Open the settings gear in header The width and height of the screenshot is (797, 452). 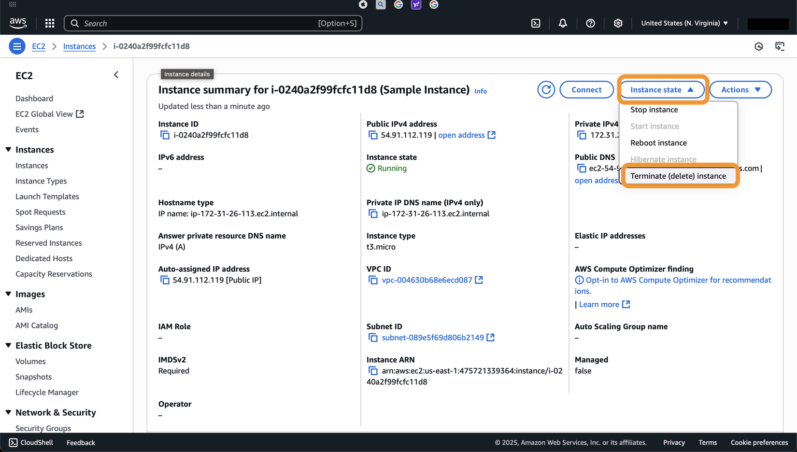click(618, 23)
